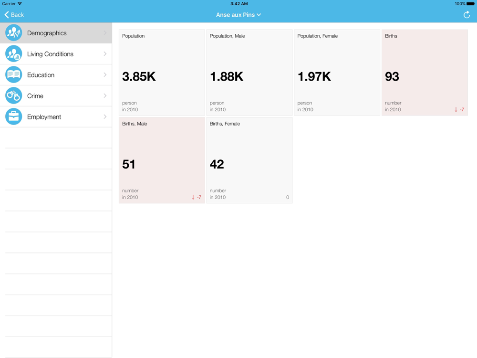Open the Anse aux Pins location dropdown
Image resolution: width=477 pixels, height=358 pixels.
point(238,15)
